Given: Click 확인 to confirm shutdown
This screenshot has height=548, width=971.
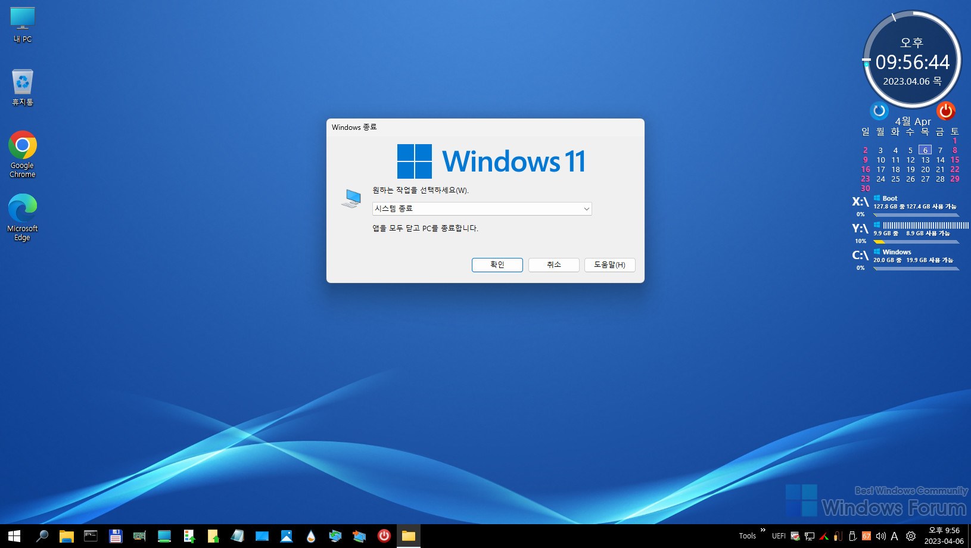Looking at the screenshot, I should (497, 265).
